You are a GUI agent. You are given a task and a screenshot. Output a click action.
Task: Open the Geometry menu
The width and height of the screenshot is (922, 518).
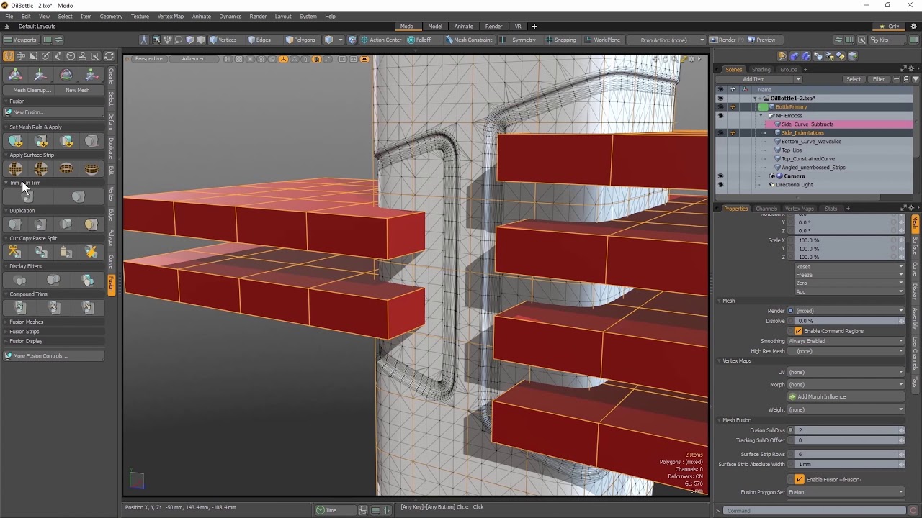[111, 16]
